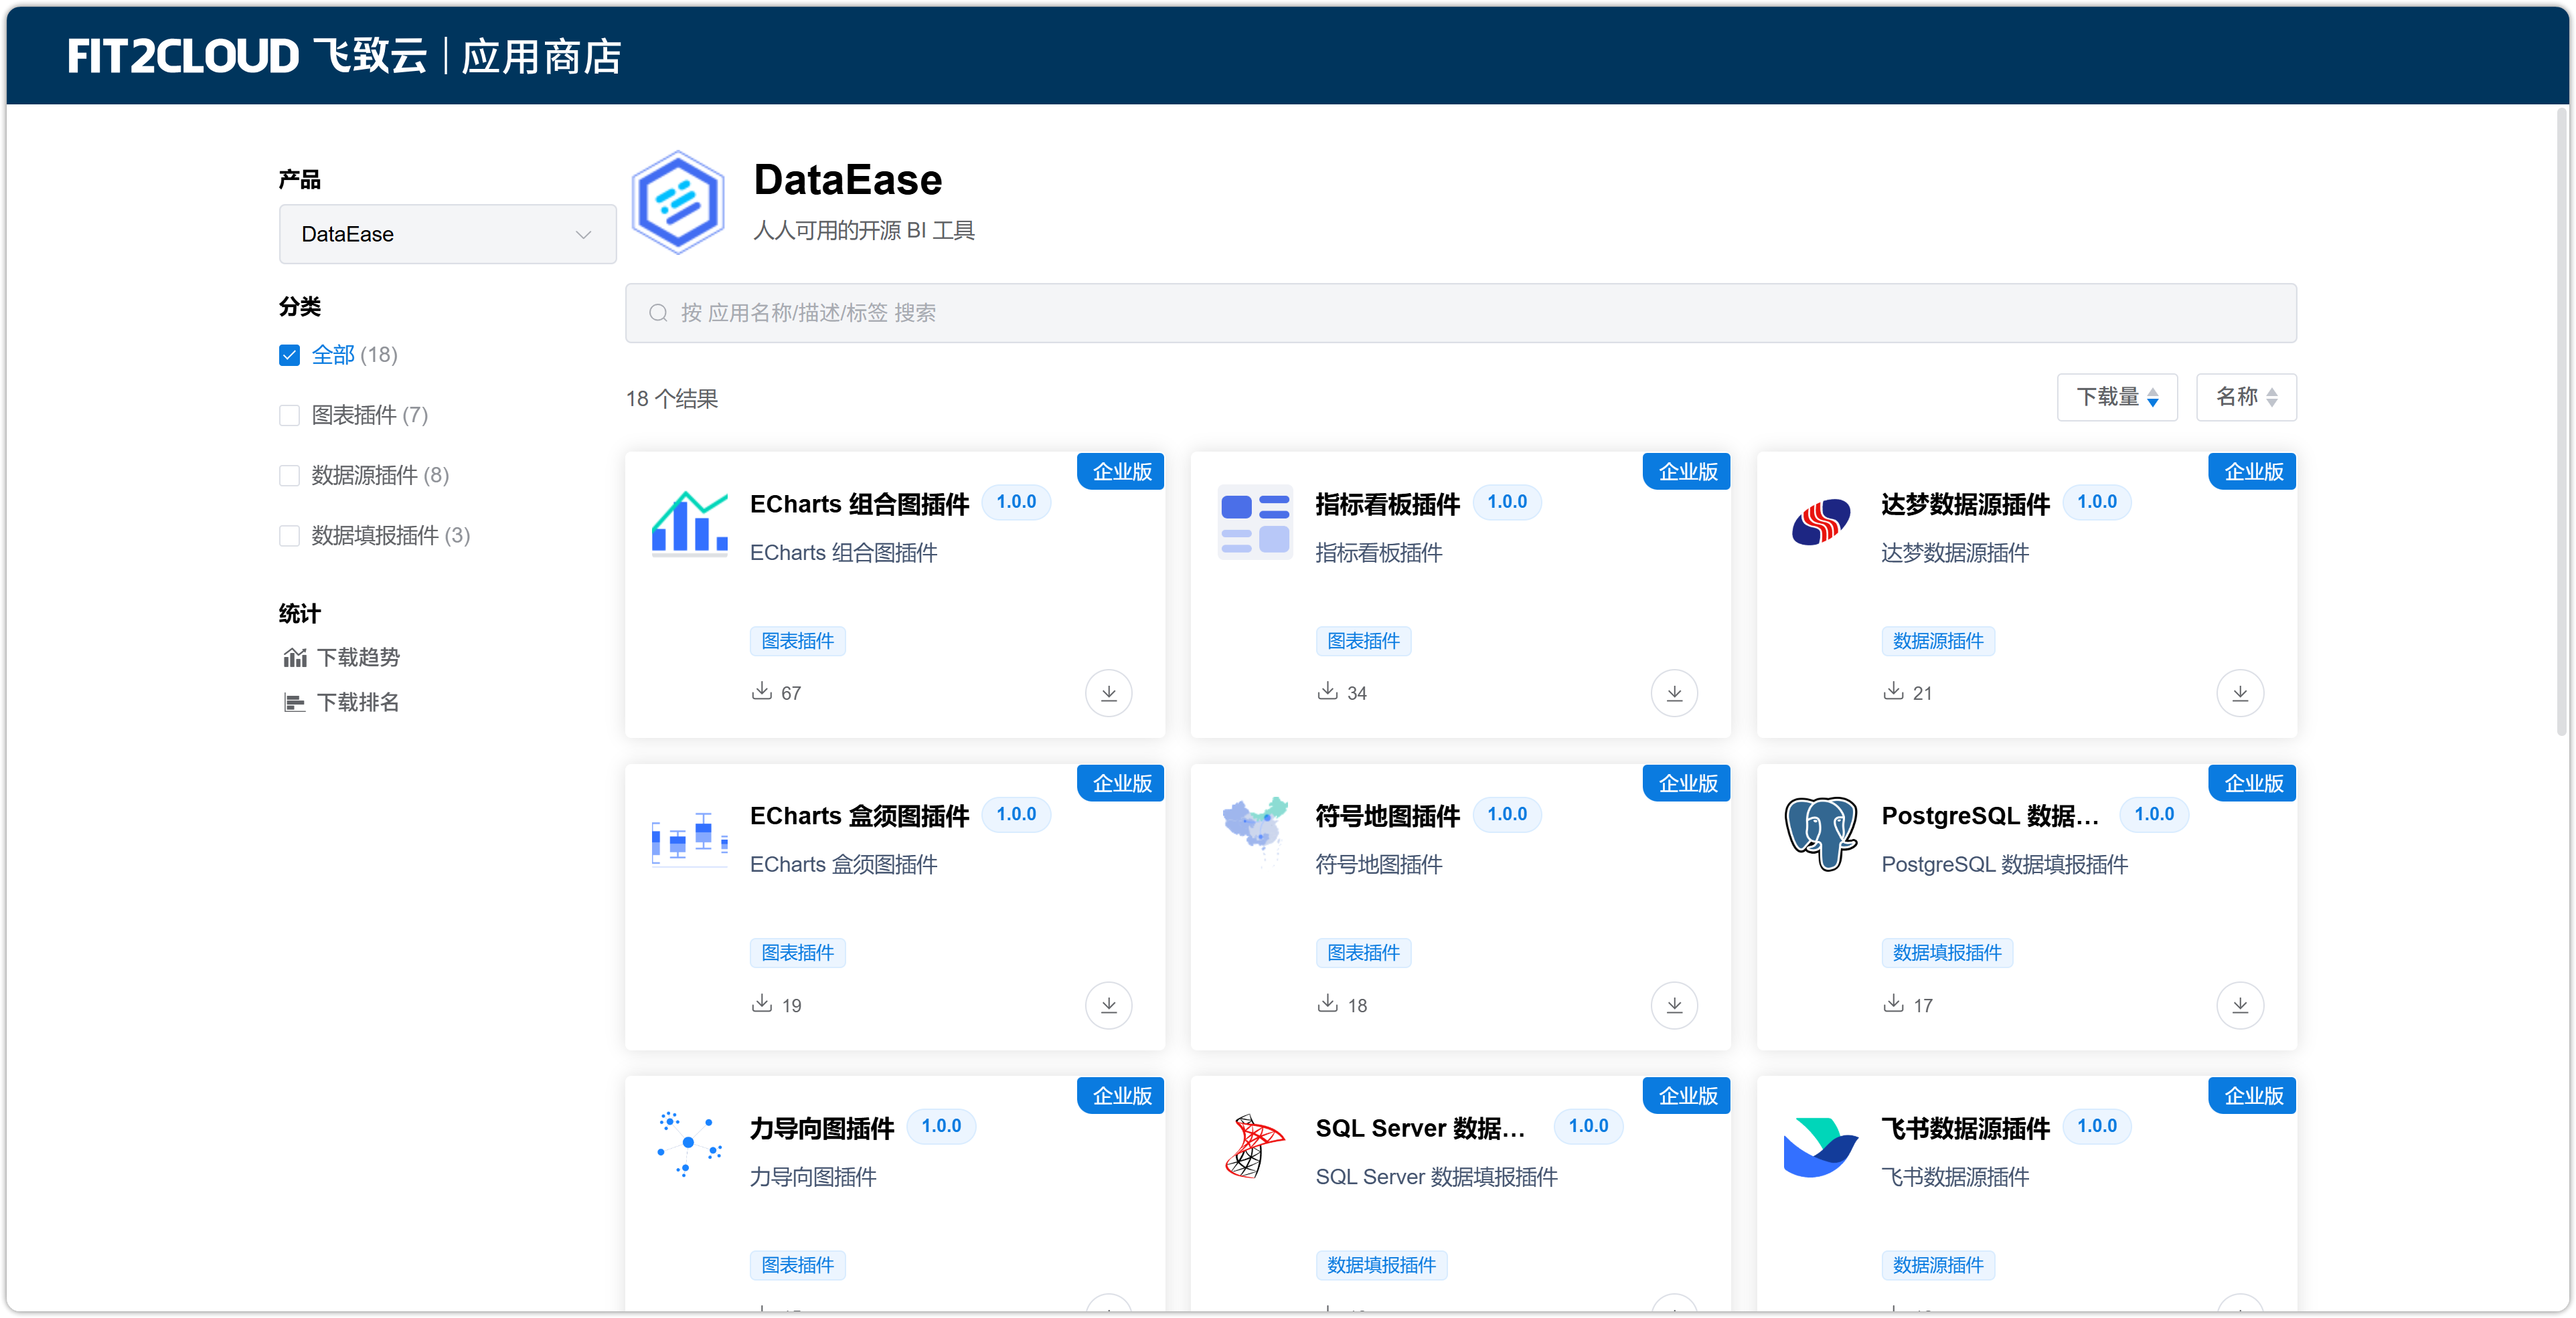The height and width of the screenshot is (1318, 2576).
Task: Click the ECharts 组合图插件 chart icon
Action: tap(689, 522)
